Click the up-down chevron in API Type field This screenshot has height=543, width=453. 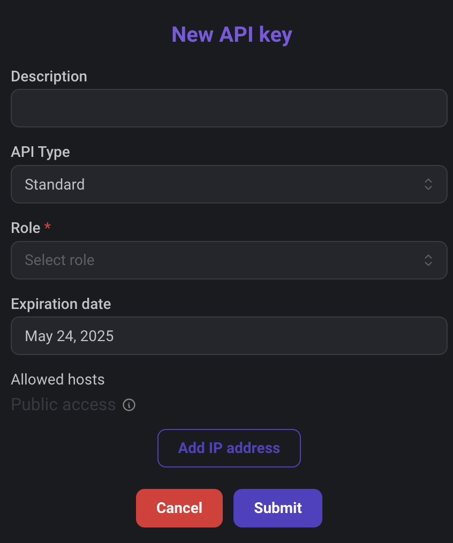[x=428, y=184]
